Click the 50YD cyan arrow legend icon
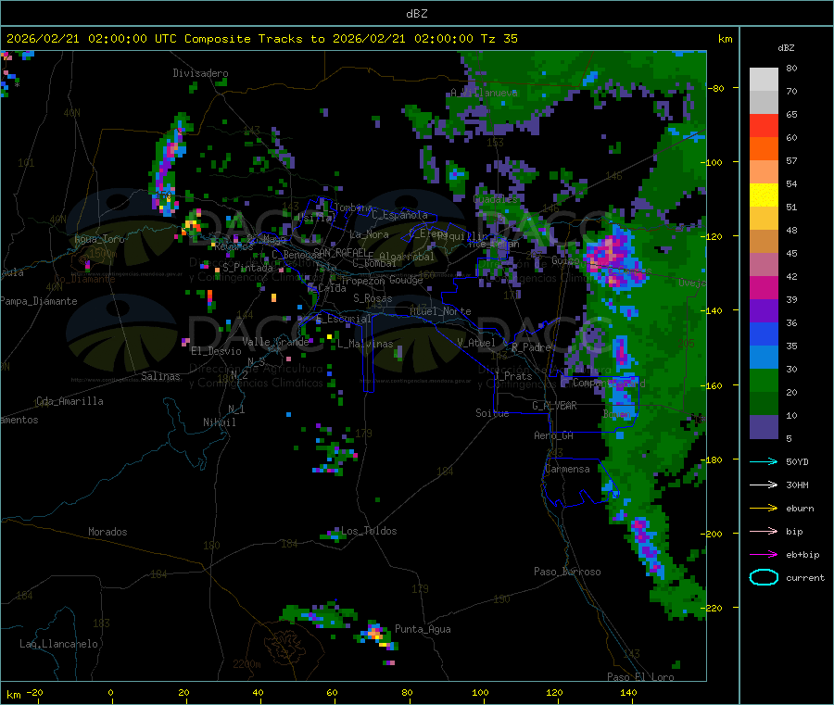This screenshot has width=834, height=705. point(764,461)
